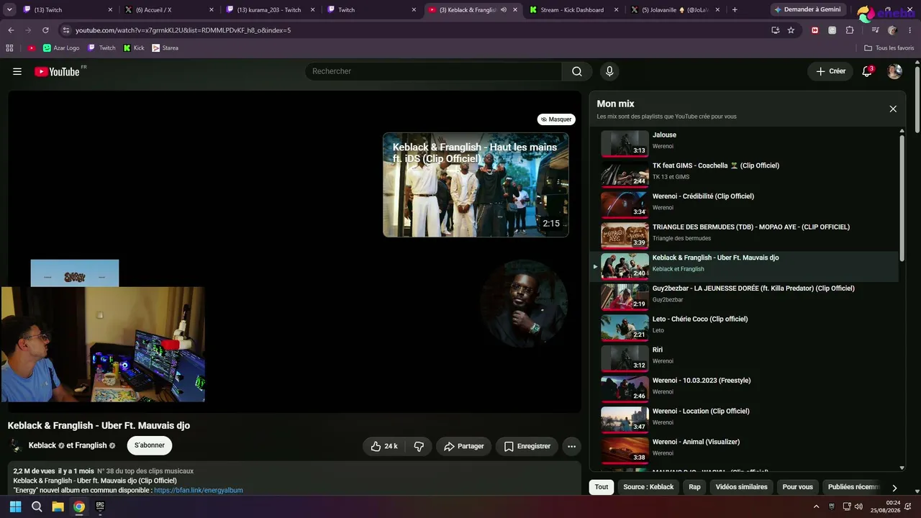The height and width of the screenshot is (518, 921).
Task: Show more filter chips with right arrow
Action: 894,488
